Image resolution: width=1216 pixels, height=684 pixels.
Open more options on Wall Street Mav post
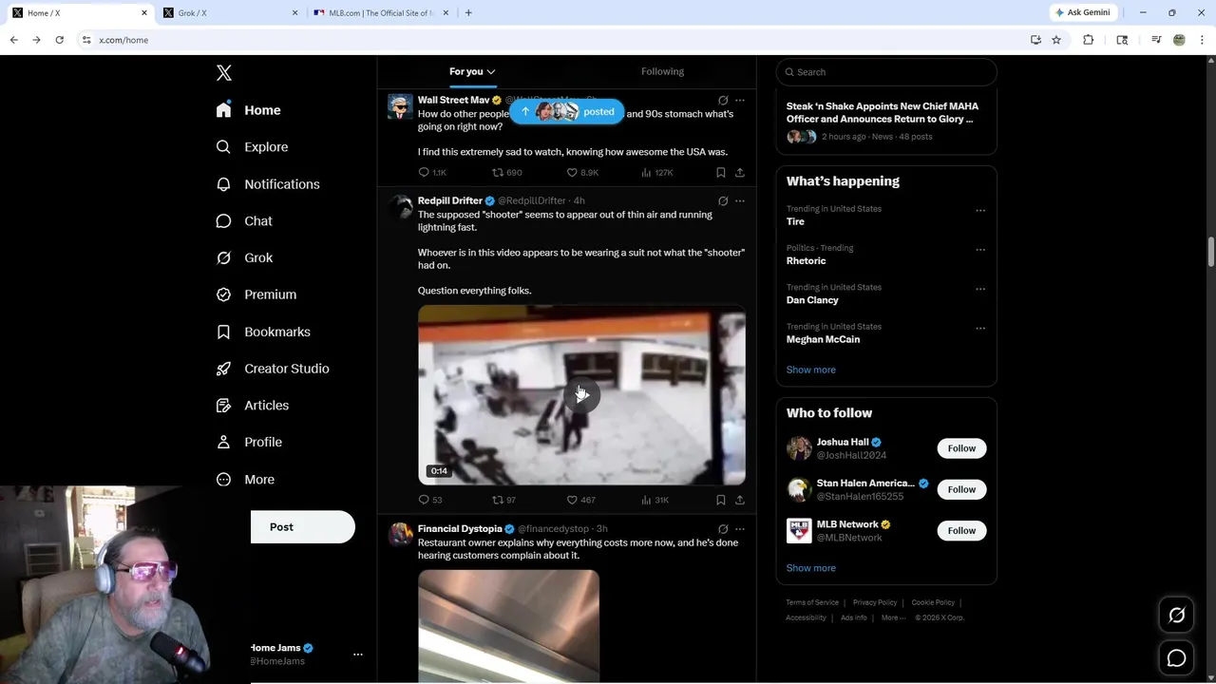click(740, 100)
